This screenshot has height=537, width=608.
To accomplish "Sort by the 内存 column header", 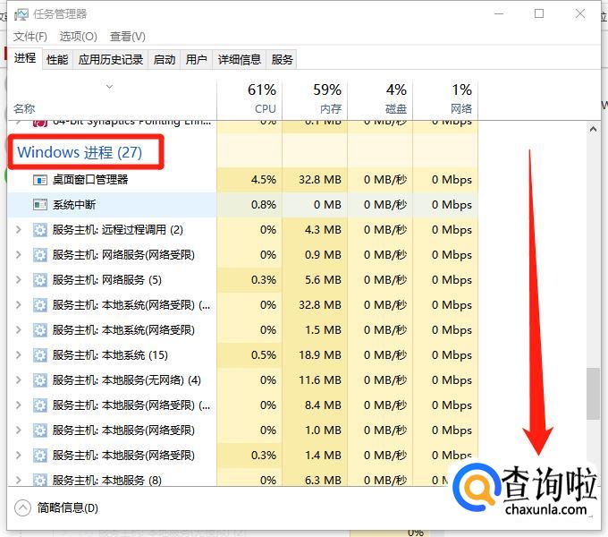I will [315, 99].
